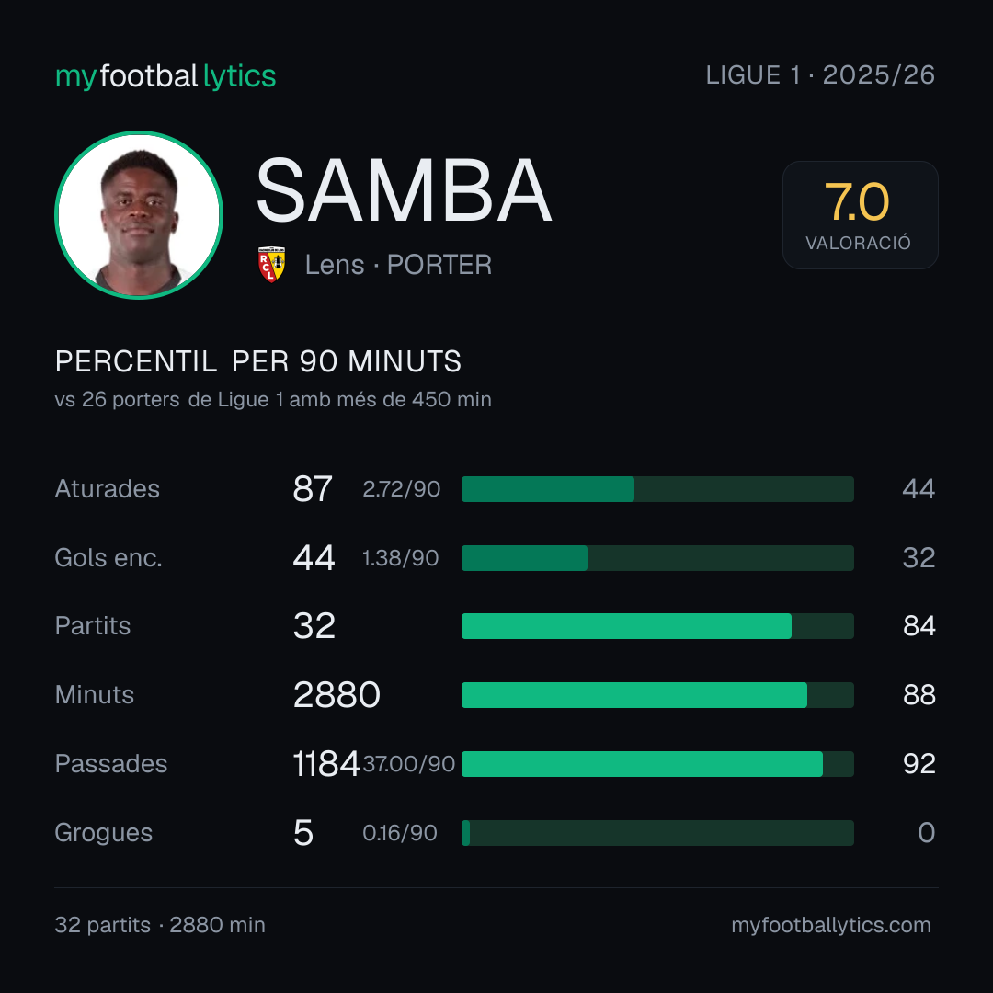Image resolution: width=993 pixels, height=993 pixels.
Task: Click the Partits percentile bar
Action: (x=657, y=626)
